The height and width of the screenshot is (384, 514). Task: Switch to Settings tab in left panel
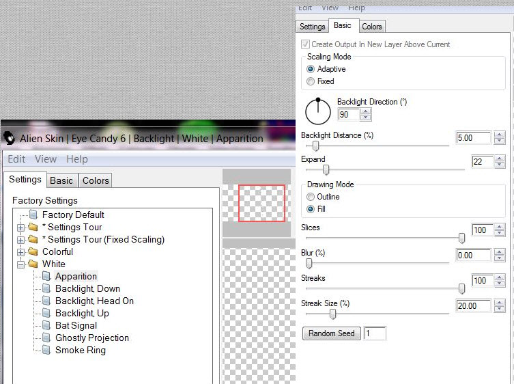25,179
